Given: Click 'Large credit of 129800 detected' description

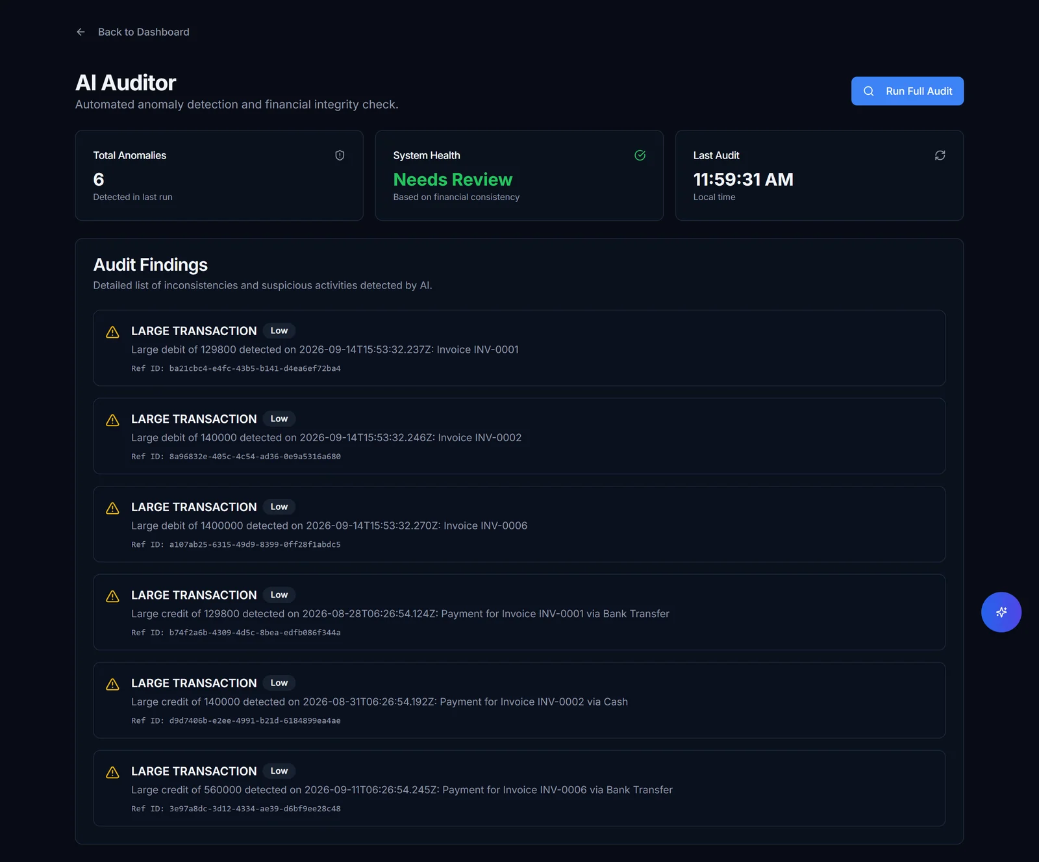Looking at the screenshot, I should 400,614.
